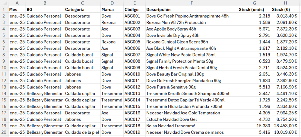This screenshot has height=137, width=301.
Task: Click 'Dove Go Fresh Pepino Antitranspirante 48h' cell
Action: 192,16
